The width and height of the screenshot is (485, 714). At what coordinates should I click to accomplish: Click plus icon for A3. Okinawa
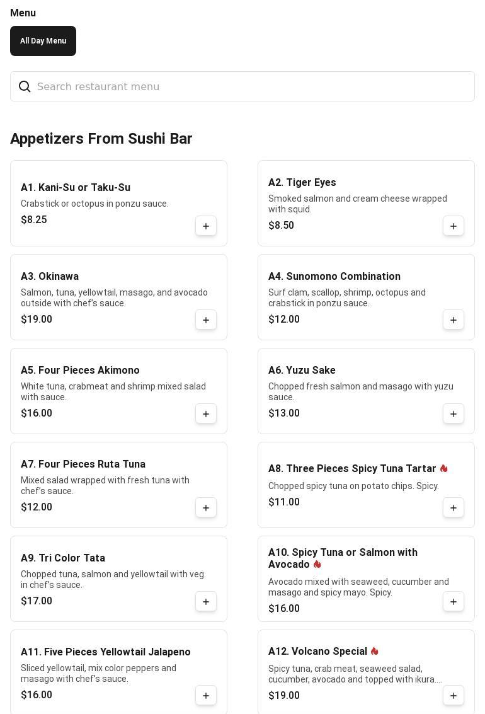pyautogui.click(x=205, y=320)
